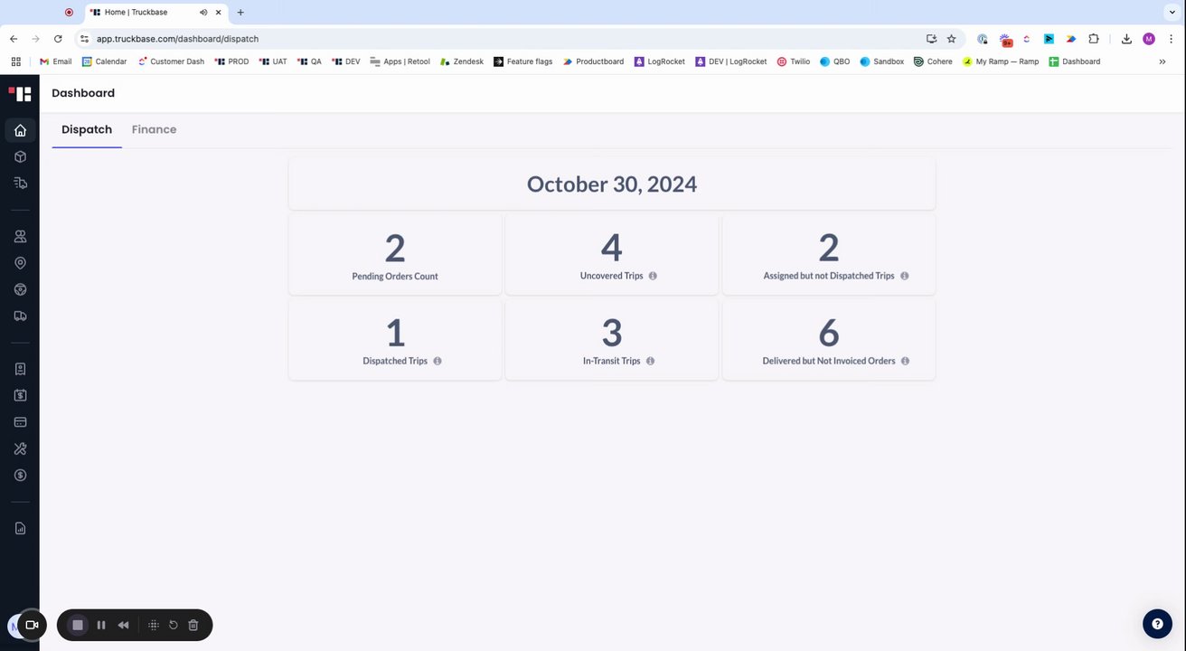Open the wrench maintenance sidebar icon
The image size is (1186, 651).
point(20,448)
